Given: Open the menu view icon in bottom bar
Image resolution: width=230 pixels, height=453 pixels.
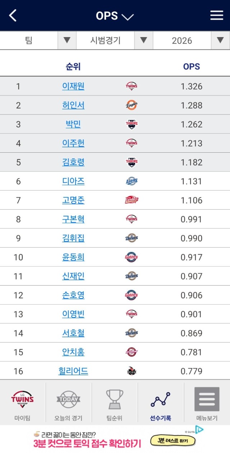Looking at the screenshot, I should pyautogui.click(x=207, y=399).
